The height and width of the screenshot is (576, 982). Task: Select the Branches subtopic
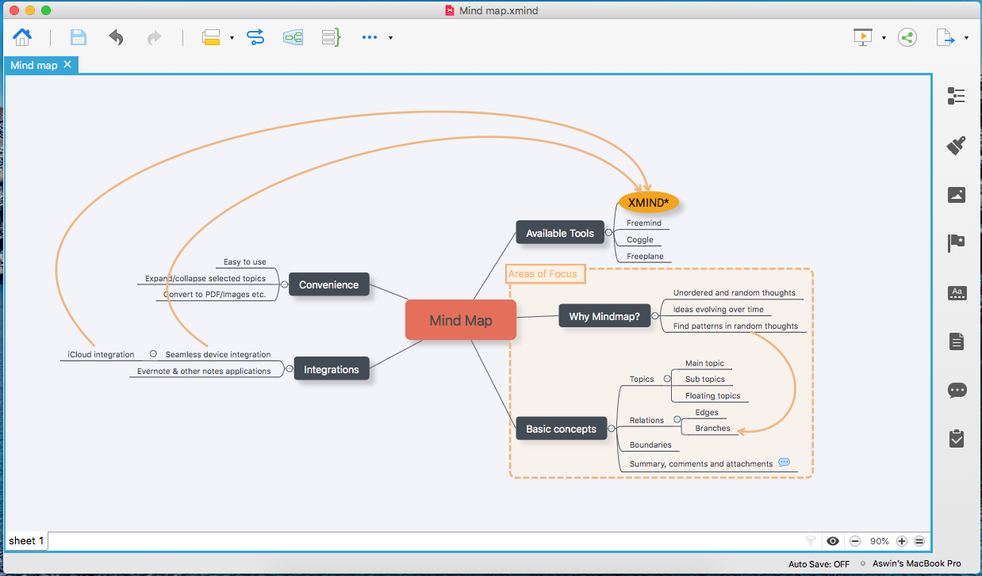(x=713, y=428)
